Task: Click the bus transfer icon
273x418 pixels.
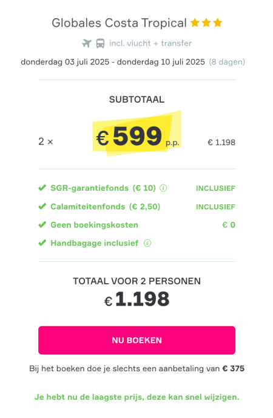Action: (100, 43)
